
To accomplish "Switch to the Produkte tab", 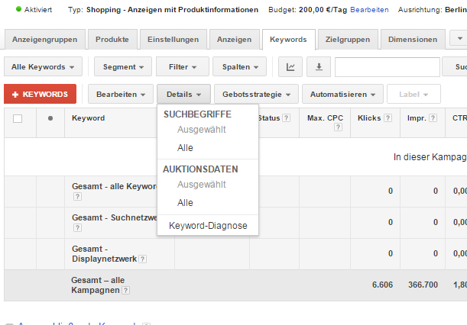I will tap(112, 39).
